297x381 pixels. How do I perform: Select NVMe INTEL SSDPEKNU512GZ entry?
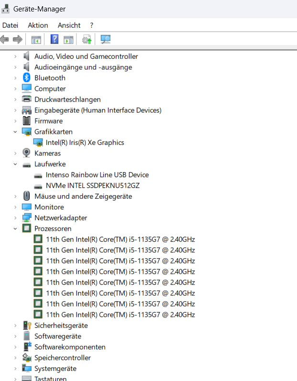click(x=93, y=185)
